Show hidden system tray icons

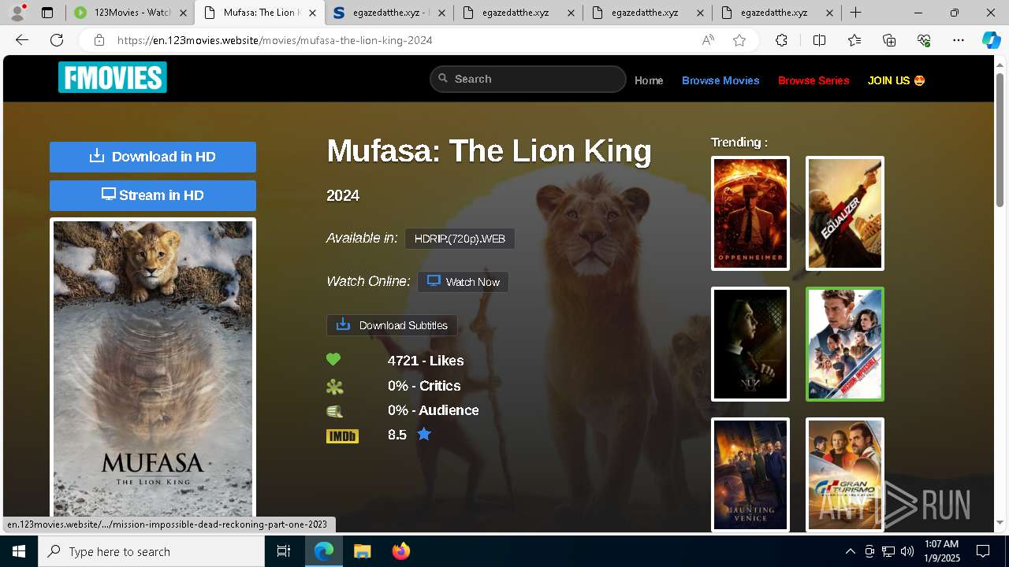(850, 551)
